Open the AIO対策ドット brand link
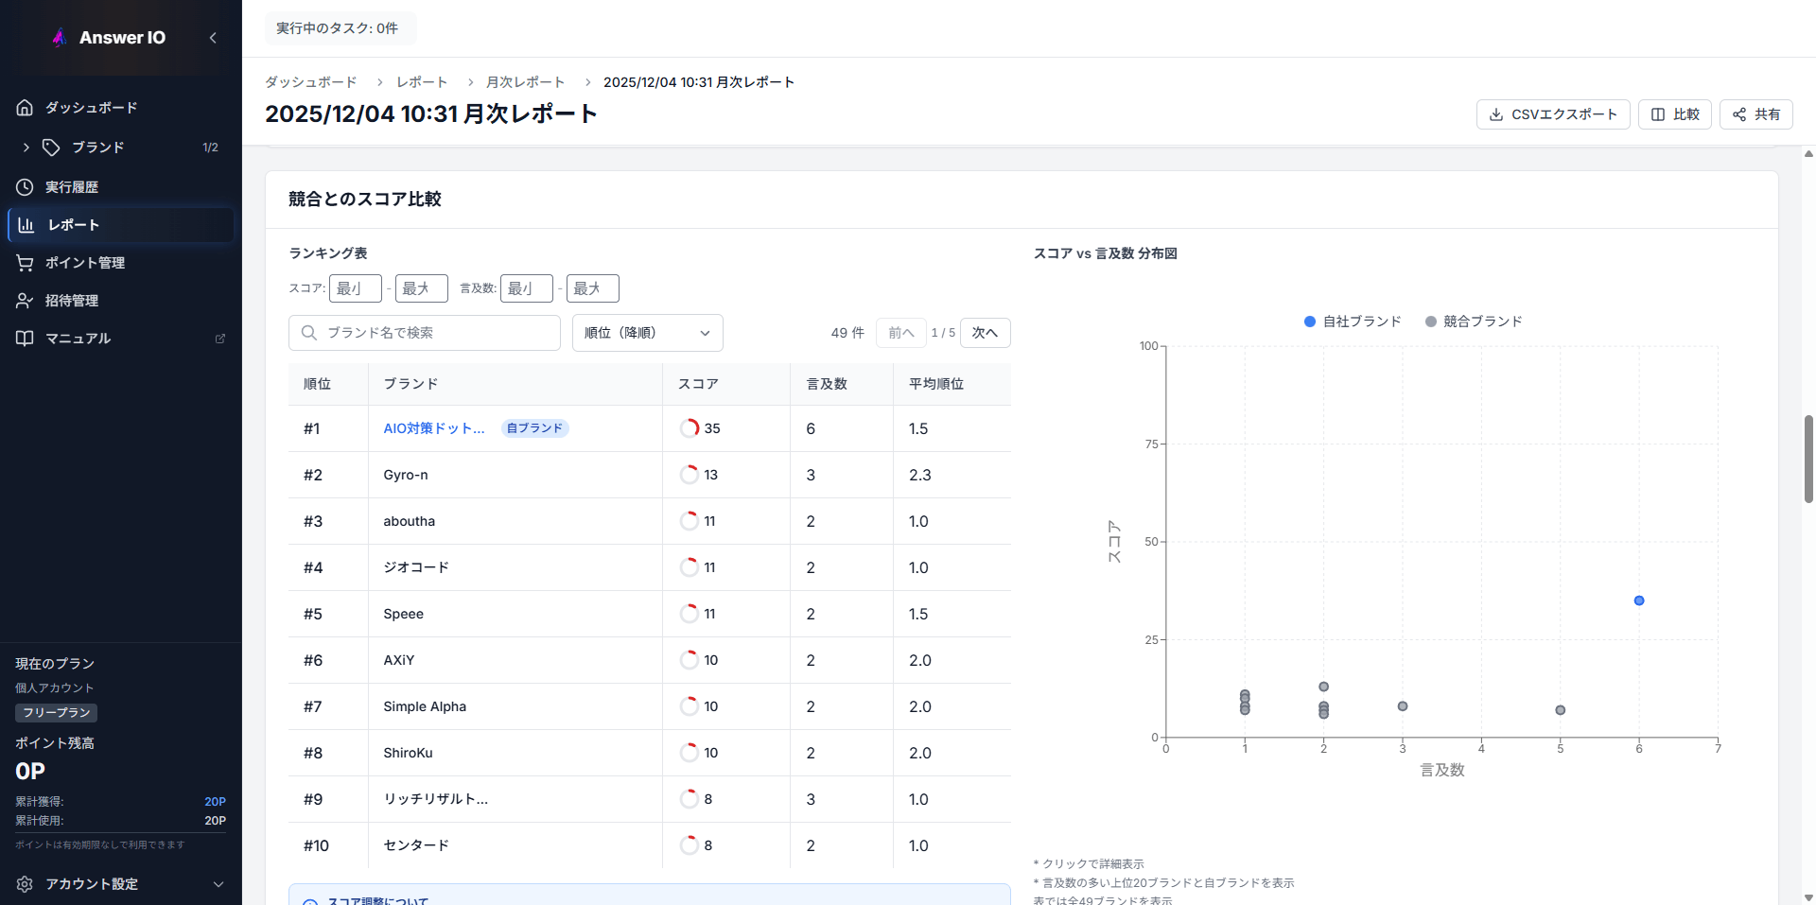 point(434,428)
